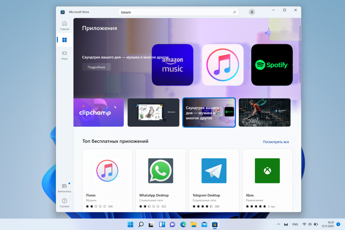Click the Подробнее button
Screen dimensions: 345x230
click(x=96, y=67)
